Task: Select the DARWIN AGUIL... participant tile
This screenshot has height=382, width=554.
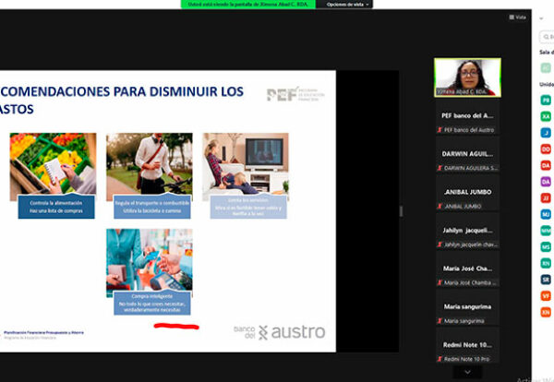Action: [467, 153]
